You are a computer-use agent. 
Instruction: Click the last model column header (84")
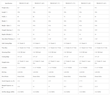click(x=102, y=3)
